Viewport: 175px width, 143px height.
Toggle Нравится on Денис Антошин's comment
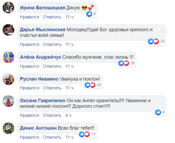(x=29, y=137)
